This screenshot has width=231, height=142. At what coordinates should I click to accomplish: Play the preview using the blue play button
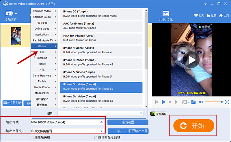tap(163, 102)
